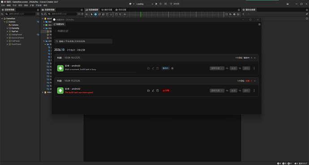Edit build options of the waiting android build
This screenshot has width=309, height=165.
point(153,68)
